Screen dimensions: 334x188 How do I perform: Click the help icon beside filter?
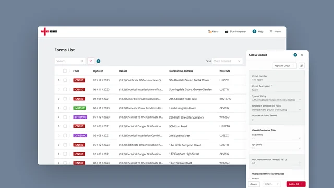(x=98, y=61)
